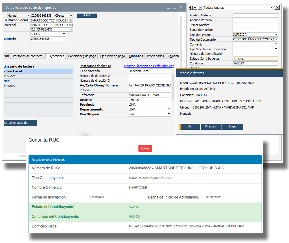Click the next category right arrow icon
The height and width of the screenshot is (243, 289).
click(200, 8)
